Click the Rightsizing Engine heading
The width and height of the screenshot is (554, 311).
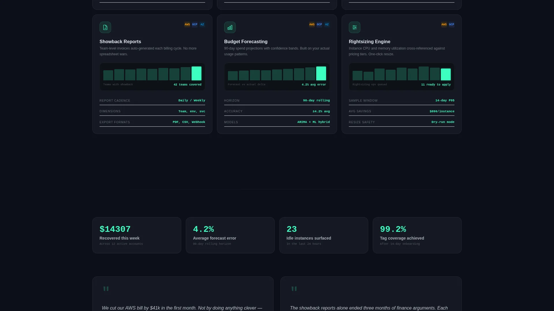tap(370, 42)
